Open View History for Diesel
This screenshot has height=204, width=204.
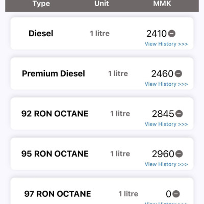tap(166, 44)
